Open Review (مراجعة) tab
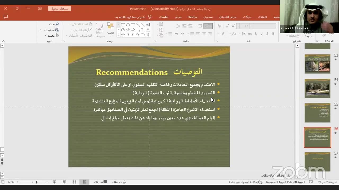The width and height of the screenshot is (339, 190). 192,17
